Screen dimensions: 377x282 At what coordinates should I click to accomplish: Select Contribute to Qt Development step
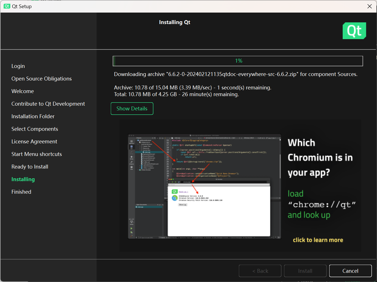coord(48,104)
